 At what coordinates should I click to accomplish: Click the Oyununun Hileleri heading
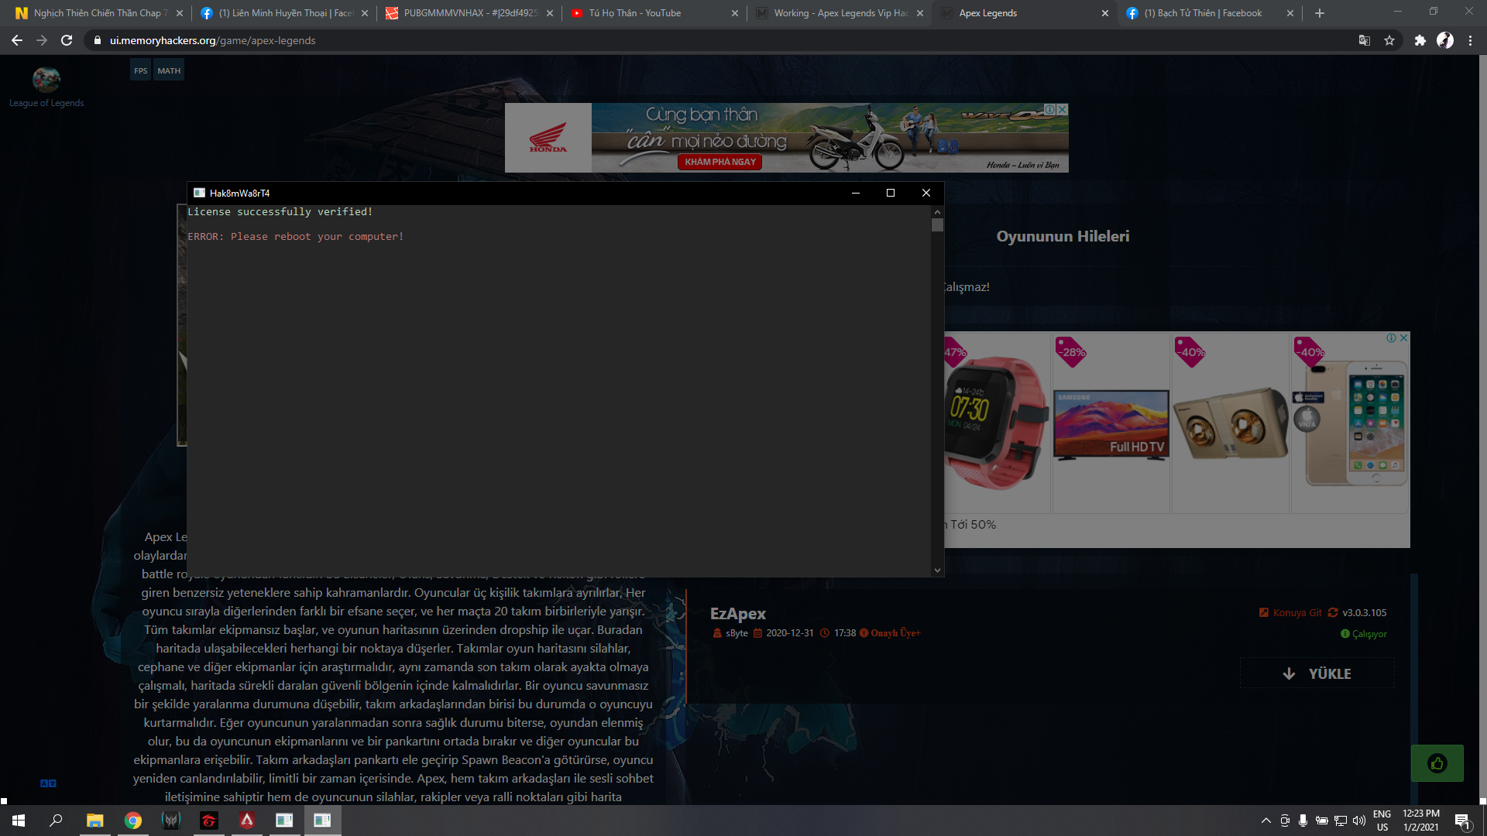click(1063, 236)
